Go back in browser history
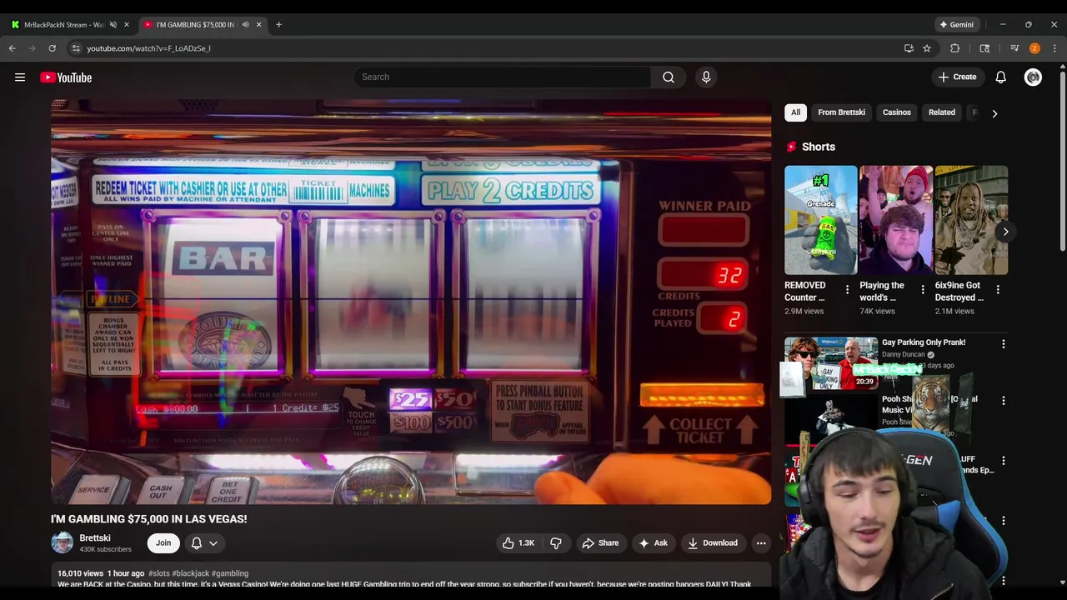Screen dimensions: 1067x600 pos(13,48)
